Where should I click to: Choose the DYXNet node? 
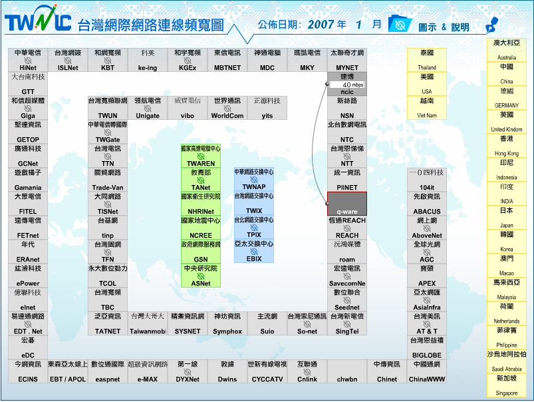point(188,371)
